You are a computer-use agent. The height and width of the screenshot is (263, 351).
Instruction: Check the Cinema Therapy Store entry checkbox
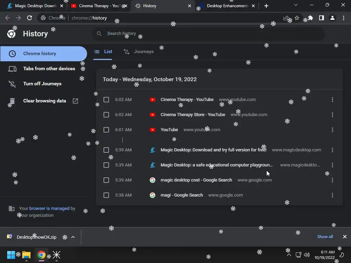pyautogui.click(x=106, y=115)
